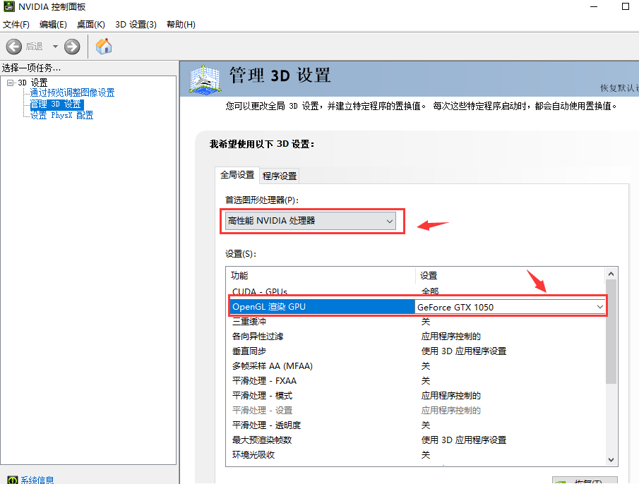639x484 pixels.
Task: Click the system information icon
Action: pos(13,480)
